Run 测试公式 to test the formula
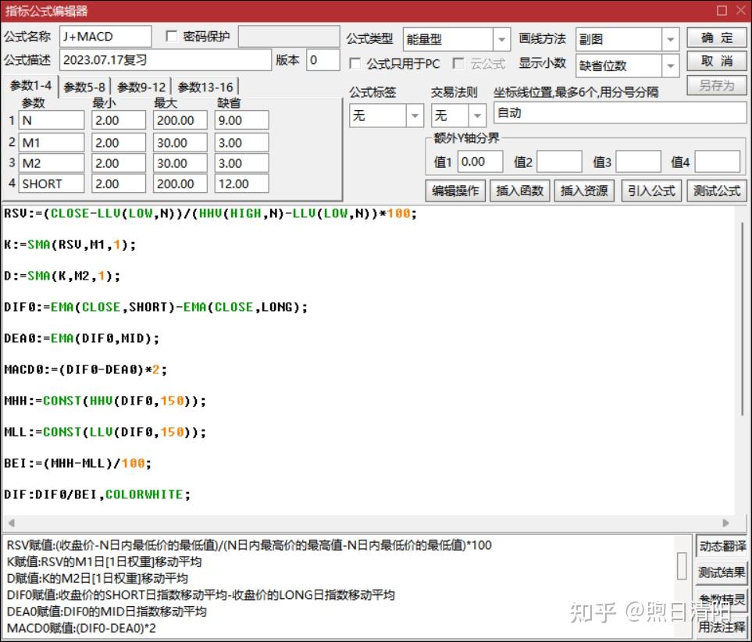This screenshot has width=752, height=642. click(718, 190)
